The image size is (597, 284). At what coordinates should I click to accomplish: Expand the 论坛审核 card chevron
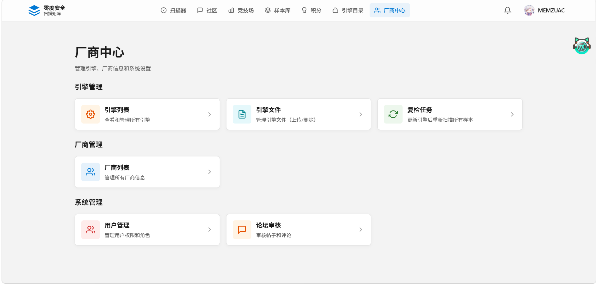tap(361, 230)
